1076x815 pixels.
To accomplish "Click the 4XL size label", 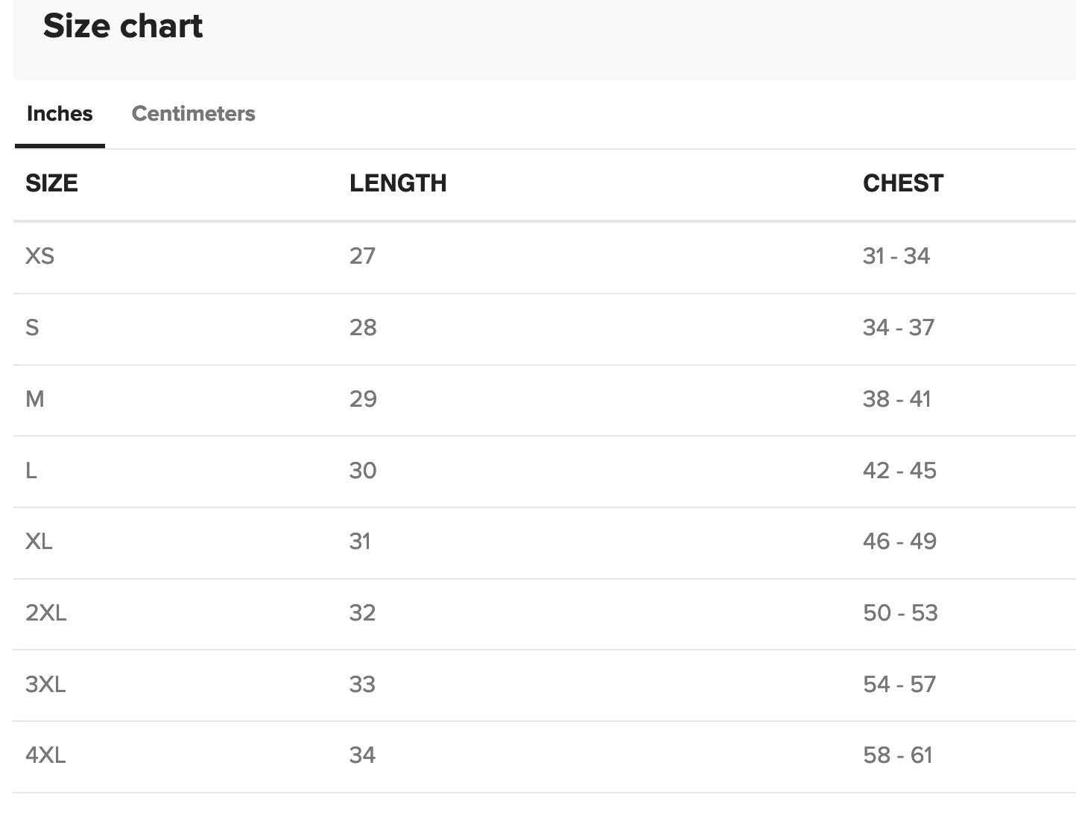I will pyautogui.click(x=45, y=755).
